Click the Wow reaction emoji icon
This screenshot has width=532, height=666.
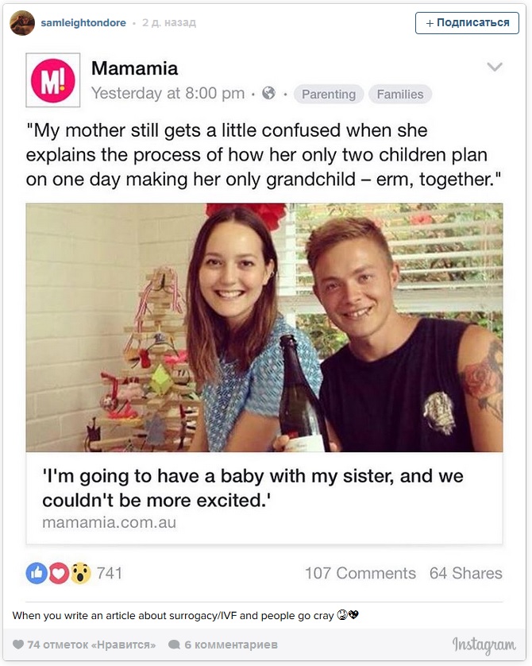80,573
